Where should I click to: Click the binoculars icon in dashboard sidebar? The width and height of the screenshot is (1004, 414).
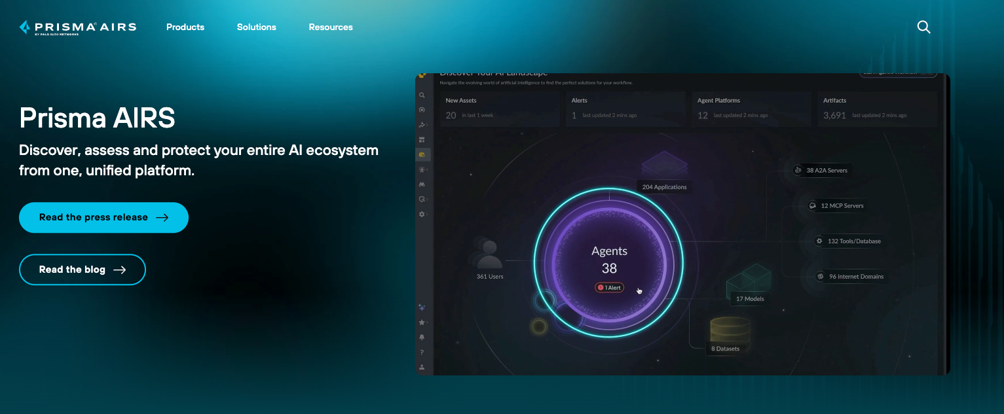click(422, 184)
